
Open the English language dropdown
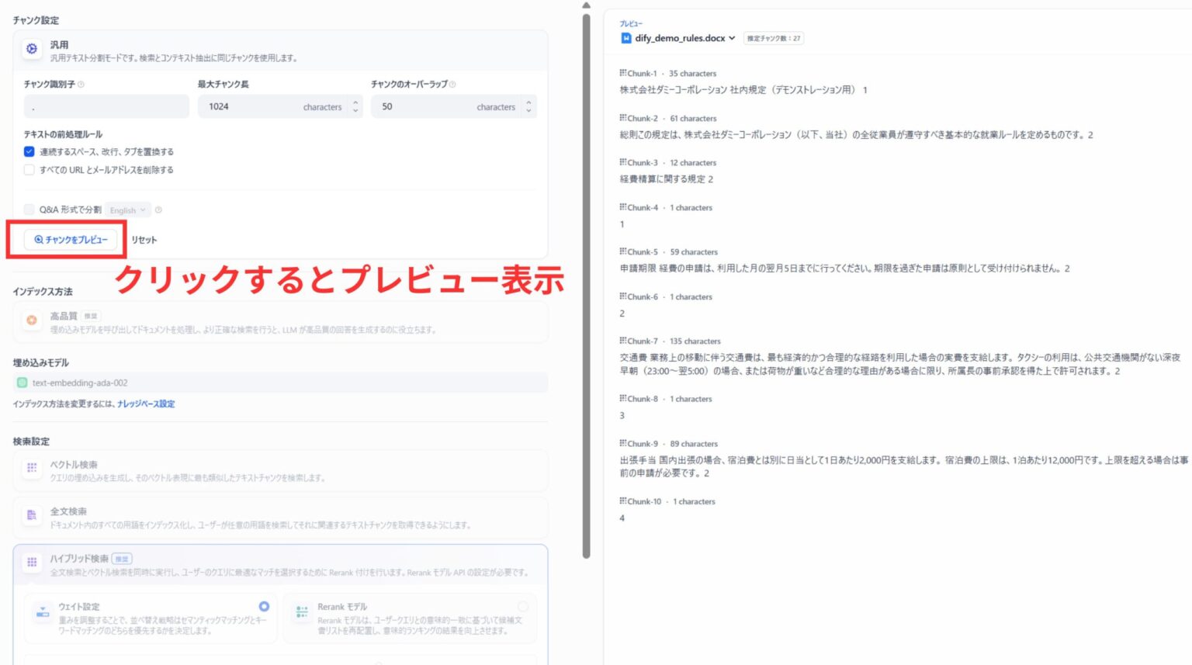pos(126,210)
